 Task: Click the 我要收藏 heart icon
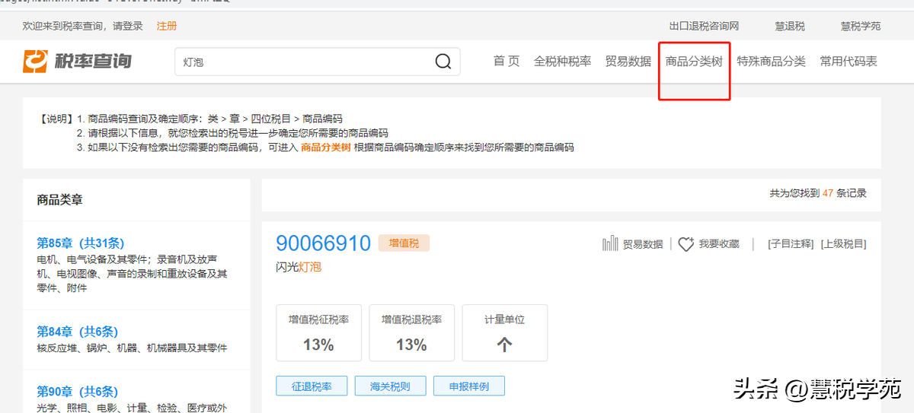coord(685,243)
